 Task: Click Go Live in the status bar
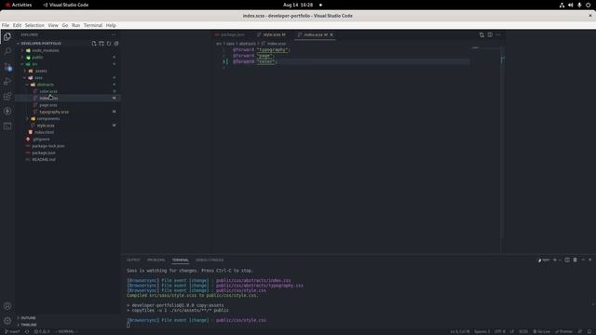pyautogui.click(x=541, y=331)
